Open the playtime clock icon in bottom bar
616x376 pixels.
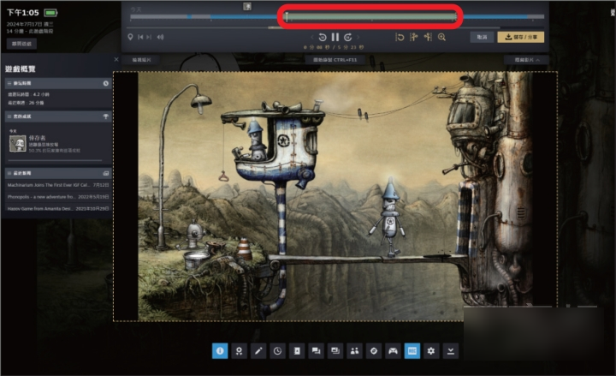277,351
